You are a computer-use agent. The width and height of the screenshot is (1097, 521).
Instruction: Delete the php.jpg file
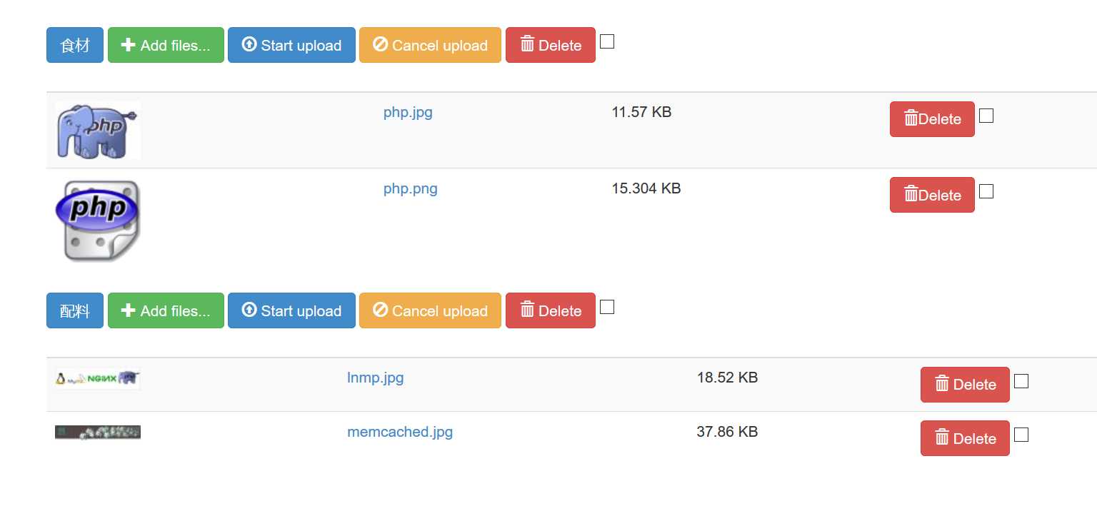click(932, 119)
